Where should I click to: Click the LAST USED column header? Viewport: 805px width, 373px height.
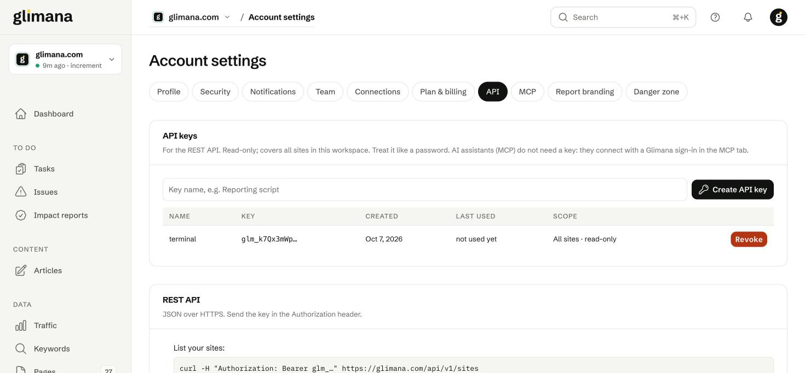click(x=475, y=216)
